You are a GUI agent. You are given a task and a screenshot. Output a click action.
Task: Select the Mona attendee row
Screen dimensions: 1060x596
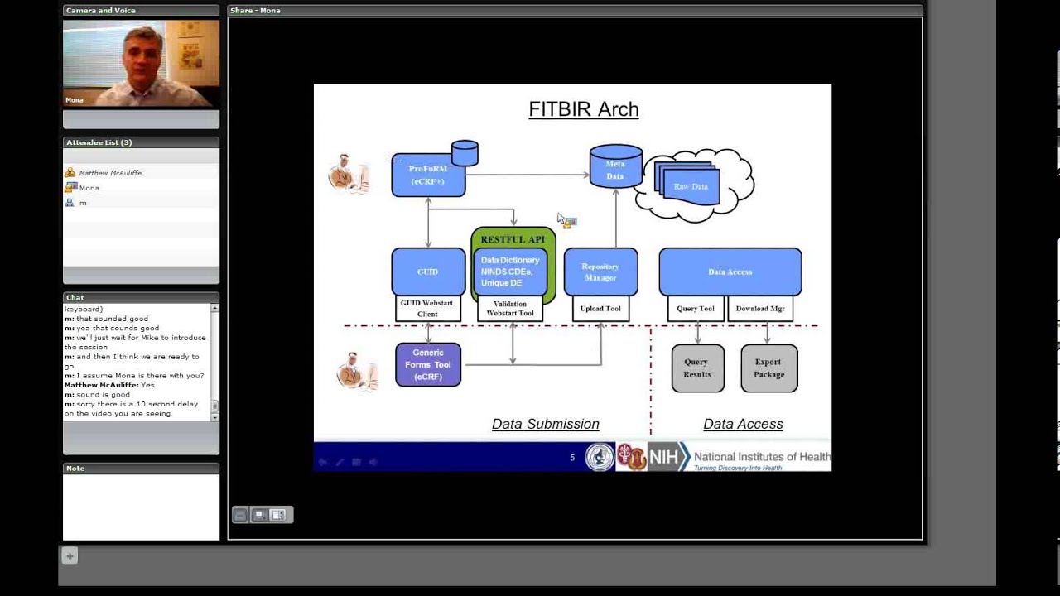pos(142,188)
